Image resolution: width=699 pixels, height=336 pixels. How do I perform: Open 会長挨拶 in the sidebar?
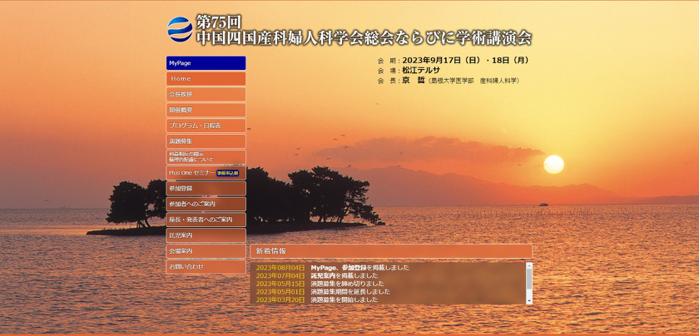(206, 95)
